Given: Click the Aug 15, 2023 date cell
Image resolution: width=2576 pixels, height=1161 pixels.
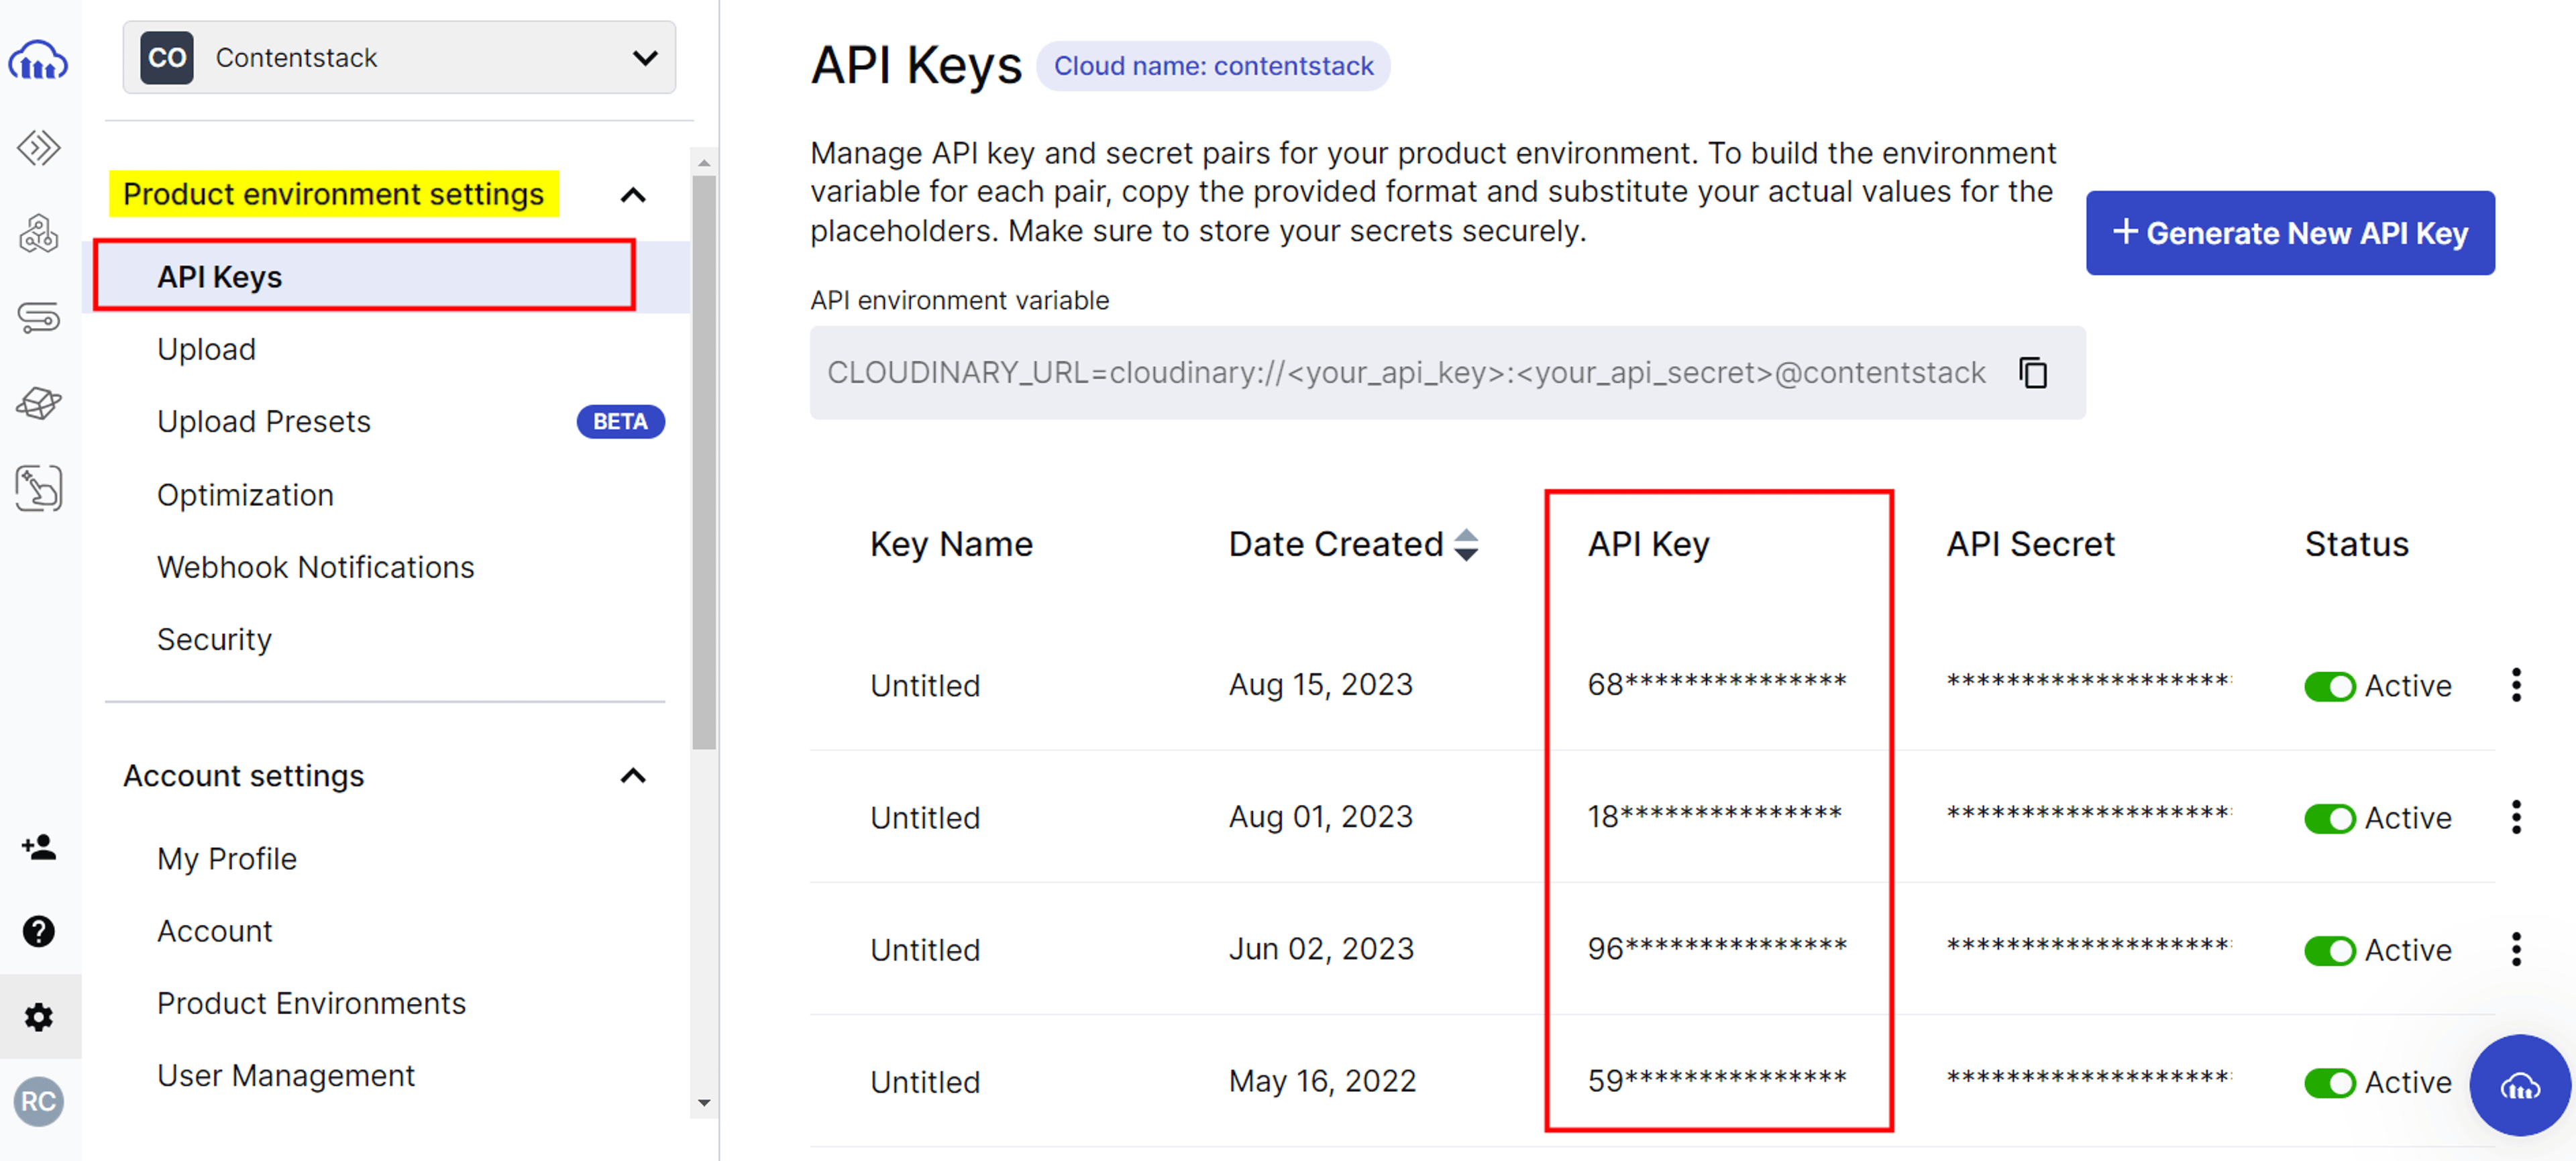Looking at the screenshot, I should point(1320,684).
